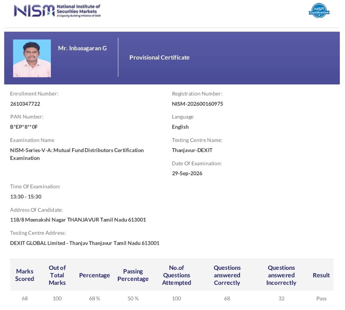Click the Address Of Candidate label
345x310 pixels.
pyautogui.click(x=37, y=210)
